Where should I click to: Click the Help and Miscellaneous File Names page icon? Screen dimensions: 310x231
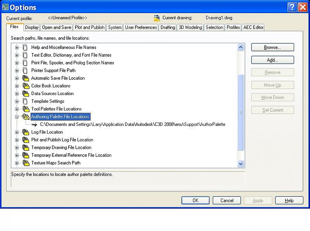pos(25,47)
